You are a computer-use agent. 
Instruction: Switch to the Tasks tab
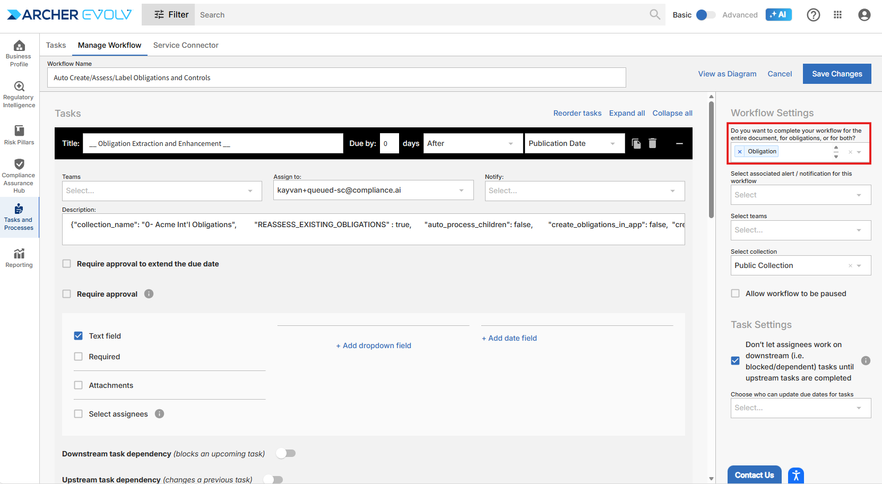point(56,45)
